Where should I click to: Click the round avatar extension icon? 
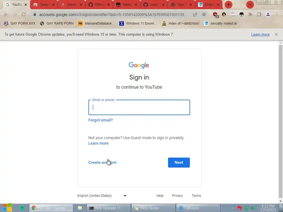click(224, 15)
